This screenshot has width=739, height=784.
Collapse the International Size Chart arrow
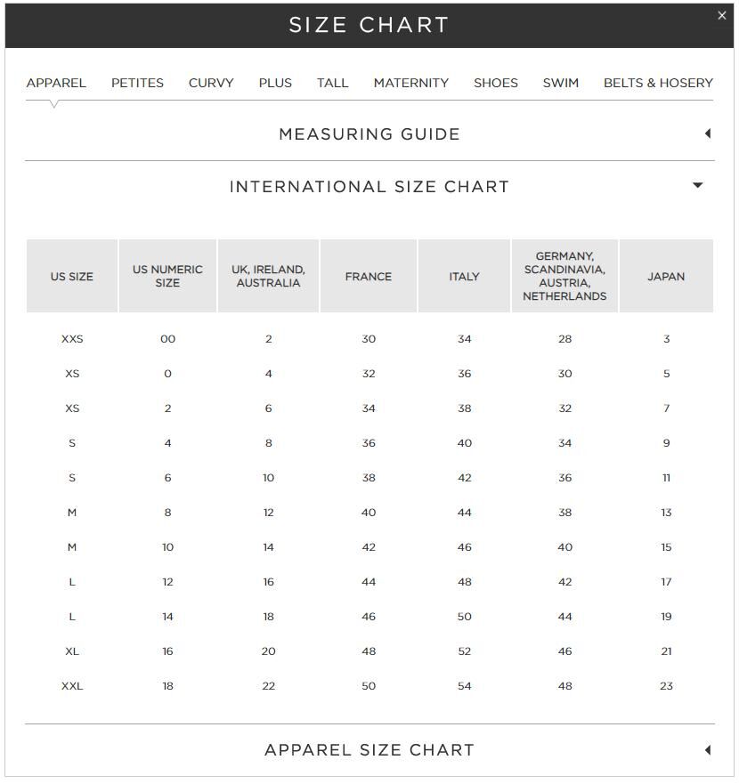pos(697,185)
